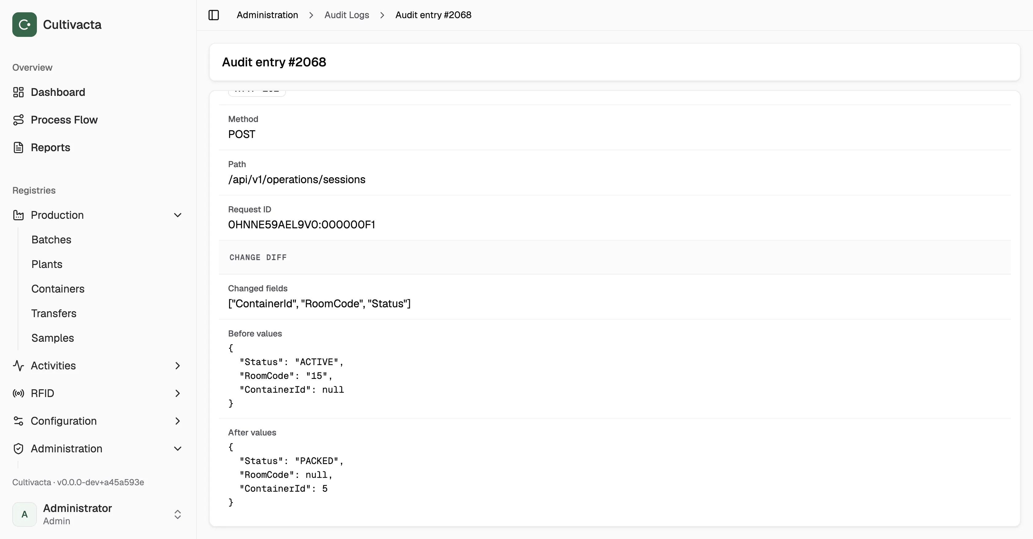Screen dimensions: 1033x539
Task: Open the Containers registry
Action: (58, 289)
